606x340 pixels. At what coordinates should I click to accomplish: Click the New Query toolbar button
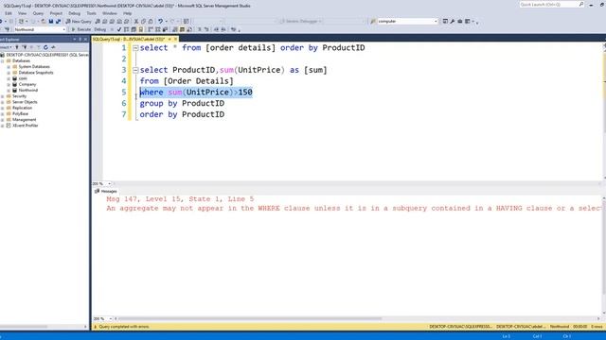click(x=79, y=21)
